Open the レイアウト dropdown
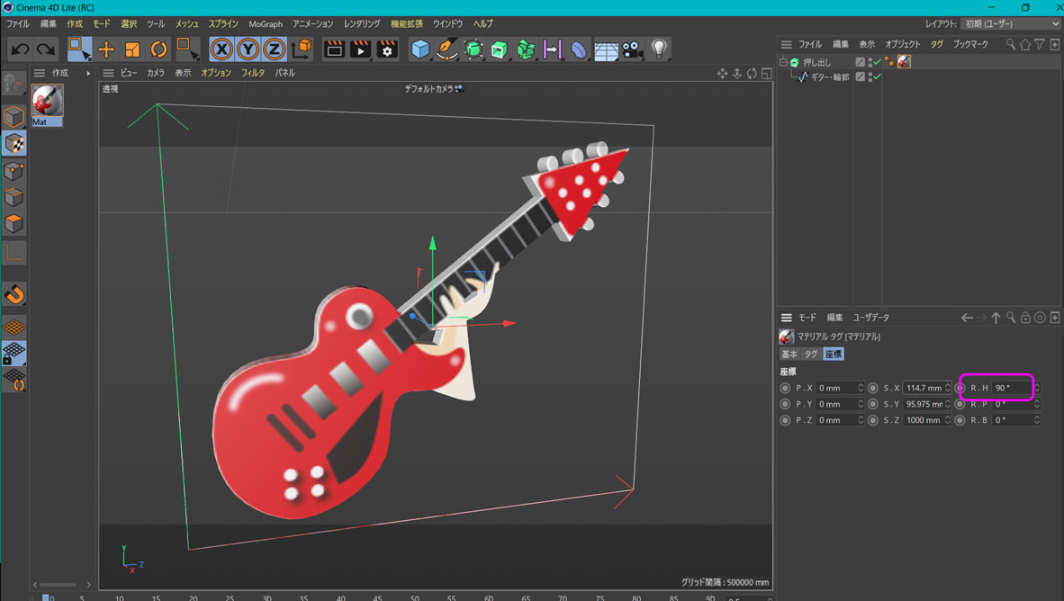 point(1012,24)
